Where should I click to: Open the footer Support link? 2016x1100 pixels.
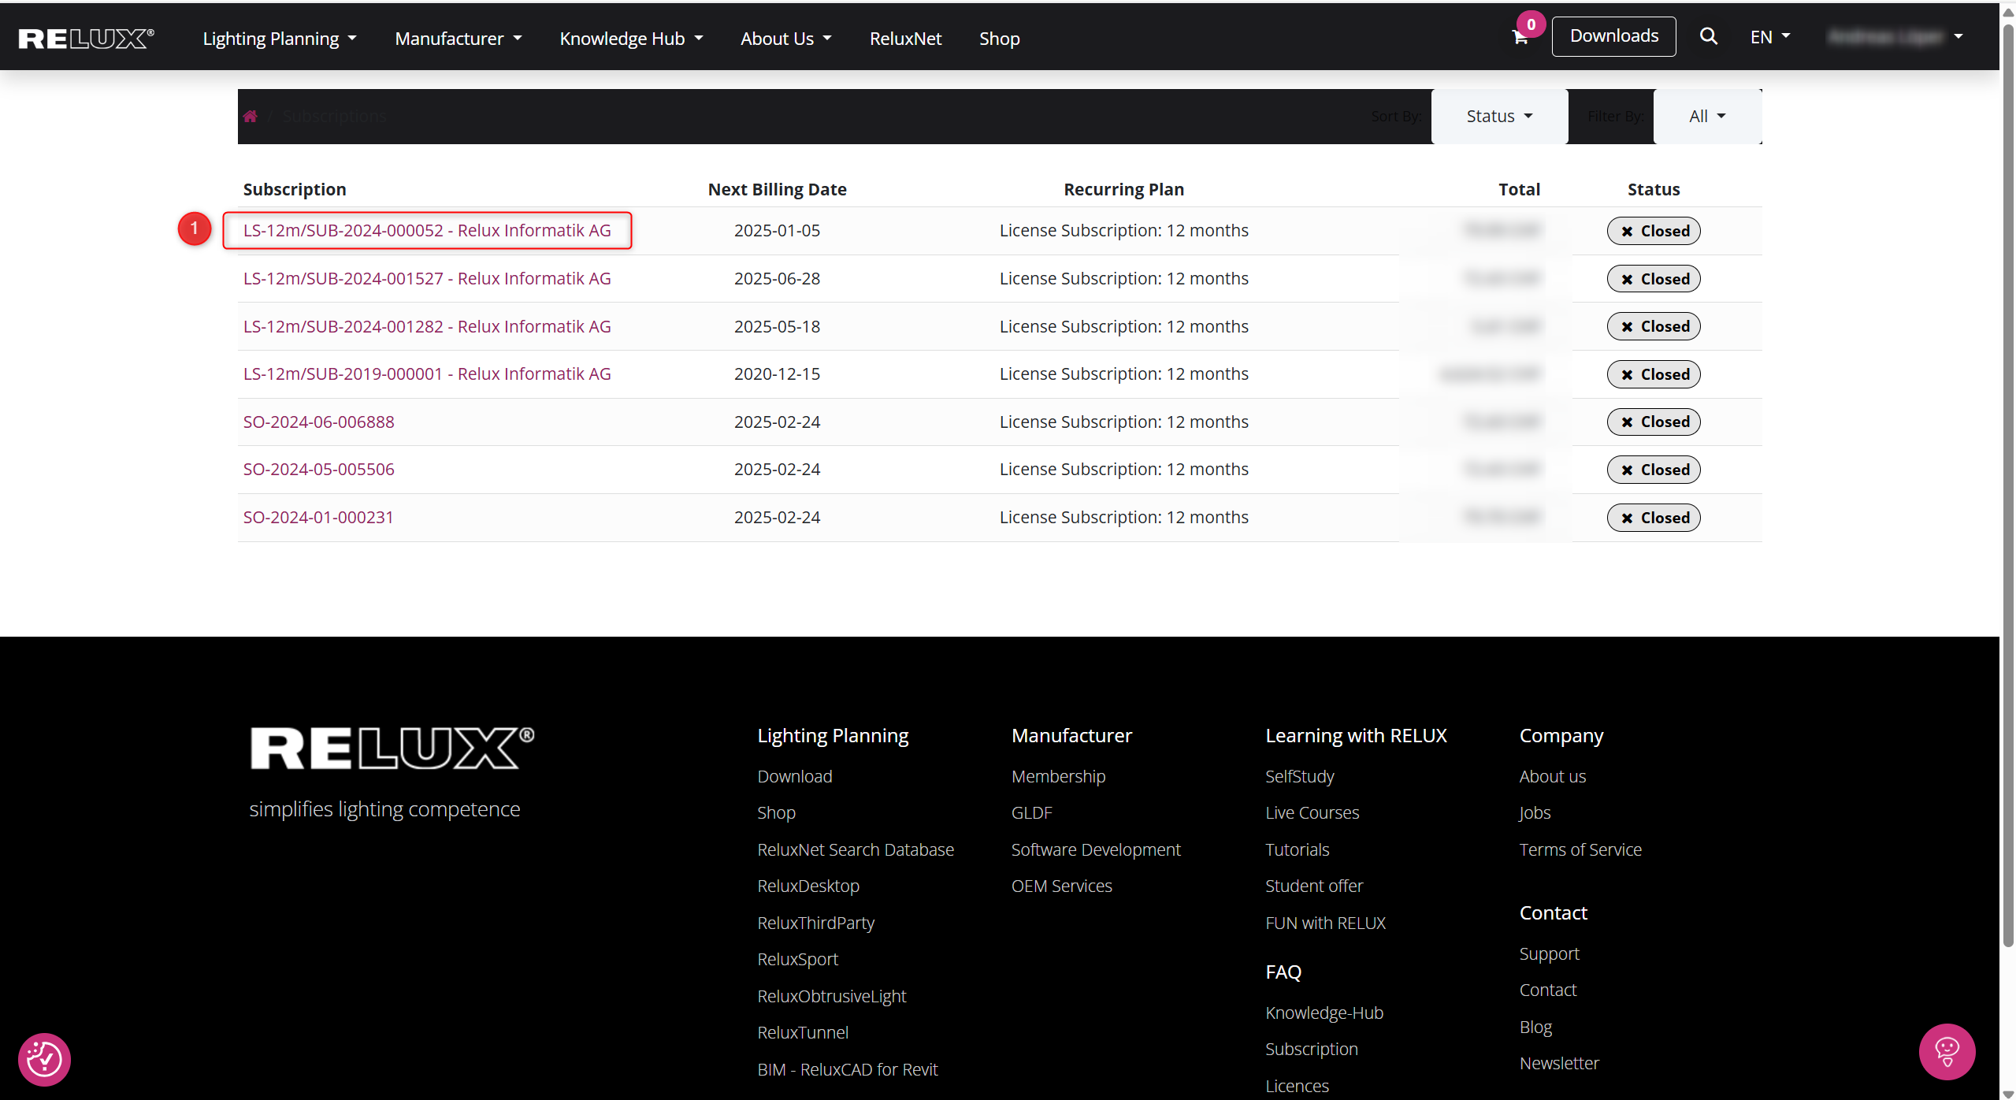click(x=1550, y=953)
